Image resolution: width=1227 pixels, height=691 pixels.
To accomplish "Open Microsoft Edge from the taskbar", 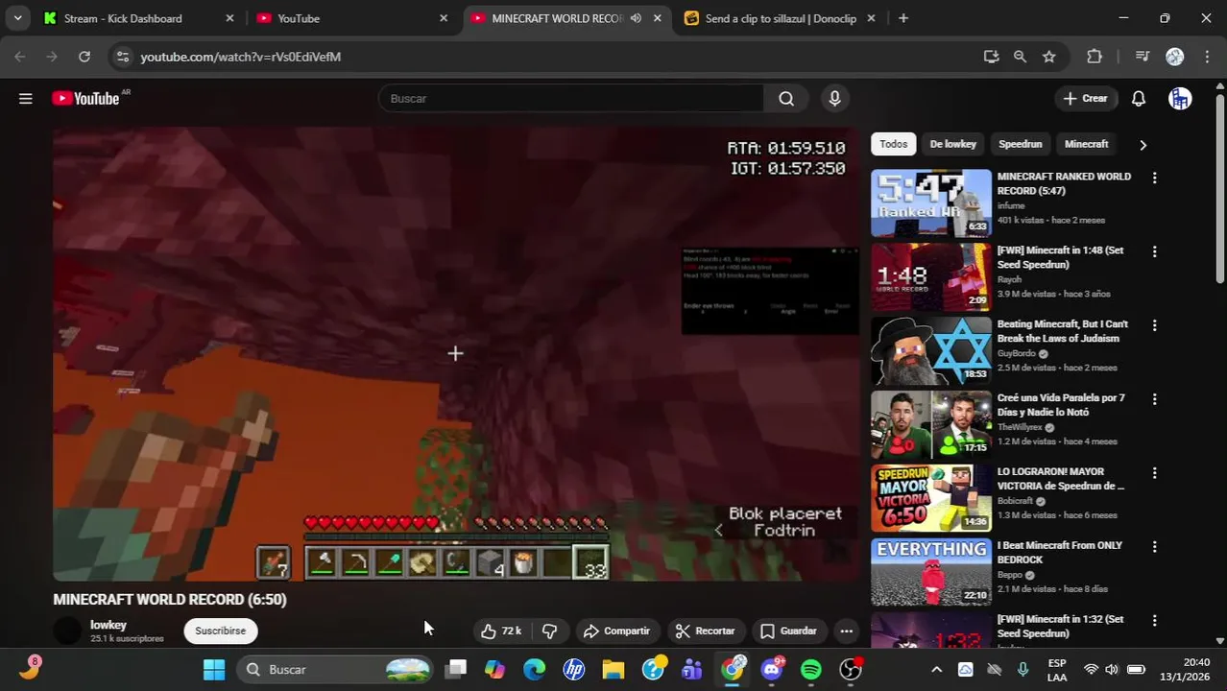I will pyautogui.click(x=534, y=669).
